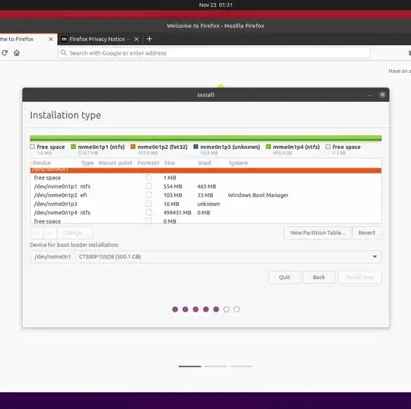The image size is (411, 409).
Task: Close the Install window
Action: [382, 95]
